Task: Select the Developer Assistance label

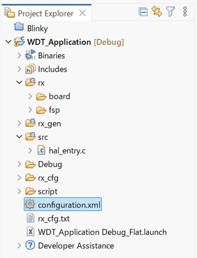Action: (76, 246)
